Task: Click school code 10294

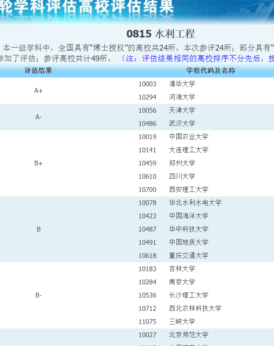Action: (x=147, y=97)
